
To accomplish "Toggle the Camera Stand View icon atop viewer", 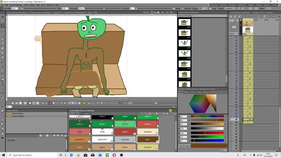I will point(152,13).
